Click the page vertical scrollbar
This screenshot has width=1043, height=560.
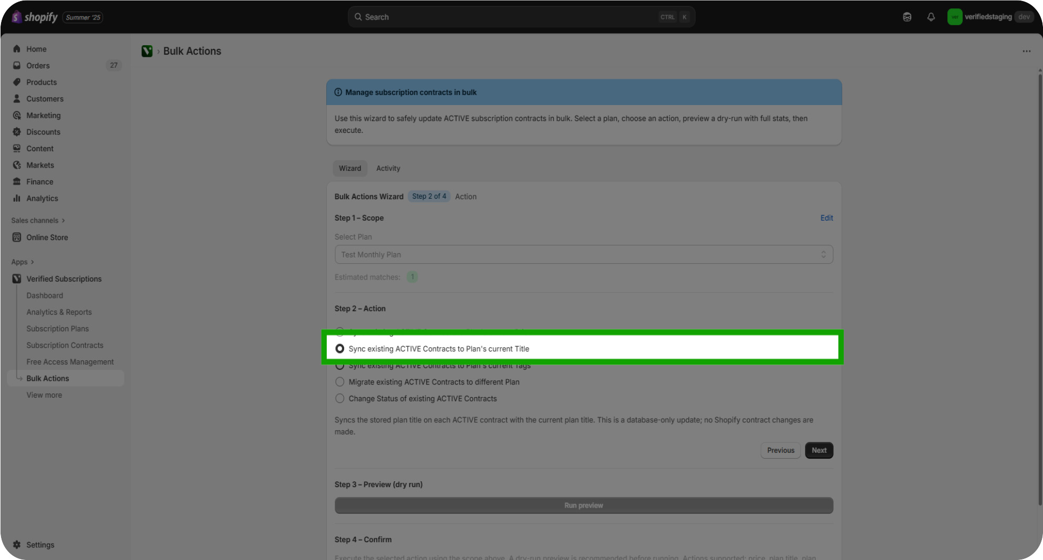coord(1040,289)
